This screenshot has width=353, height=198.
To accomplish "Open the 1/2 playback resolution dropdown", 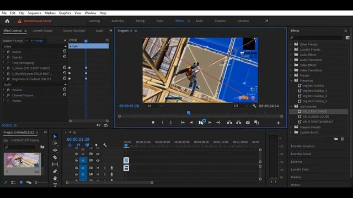I will coord(240,106).
